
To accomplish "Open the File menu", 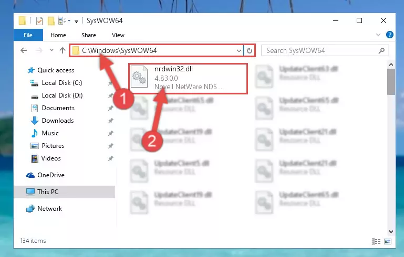I will click(x=28, y=35).
